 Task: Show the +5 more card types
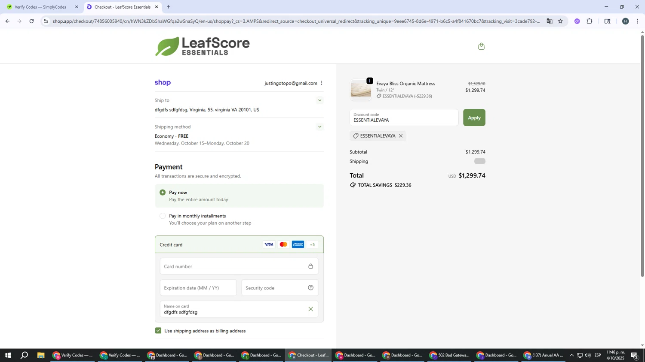[x=313, y=244]
